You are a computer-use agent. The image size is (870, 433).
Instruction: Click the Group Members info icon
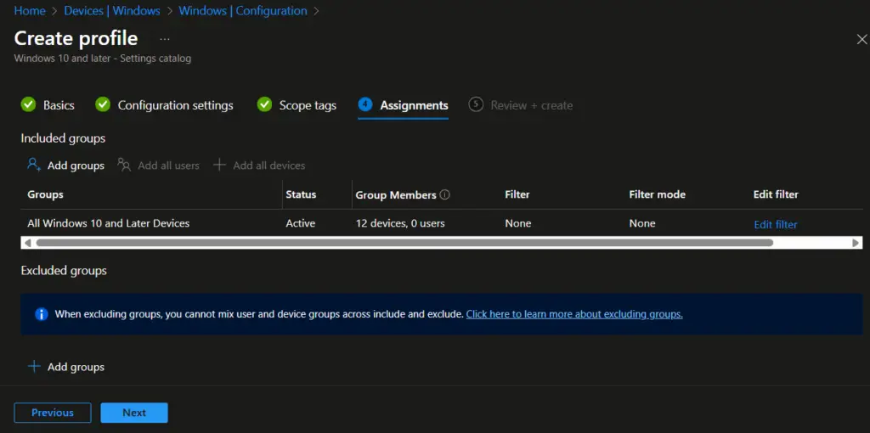pos(445,195)
